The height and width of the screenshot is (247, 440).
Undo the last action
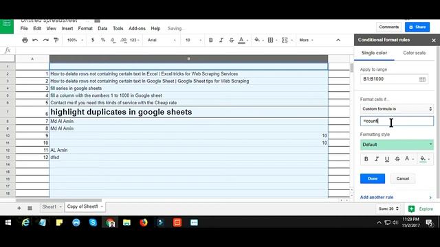click(x=35, y=40)
